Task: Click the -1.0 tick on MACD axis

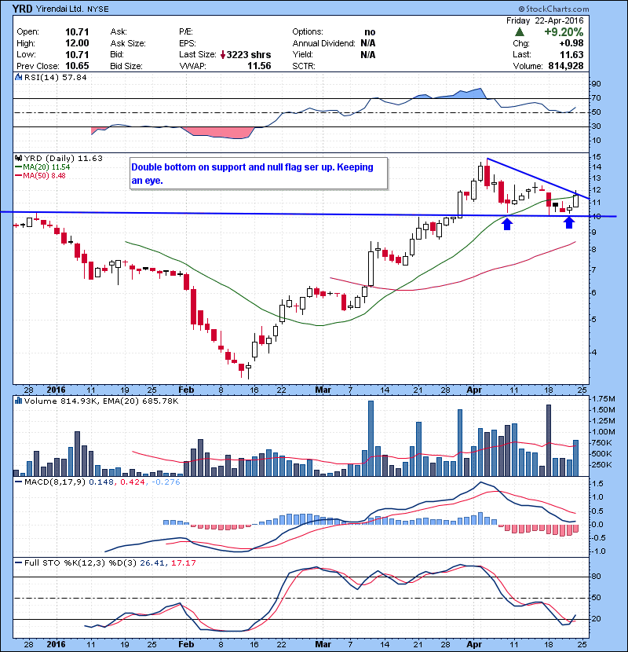Action: click(597, 551)
